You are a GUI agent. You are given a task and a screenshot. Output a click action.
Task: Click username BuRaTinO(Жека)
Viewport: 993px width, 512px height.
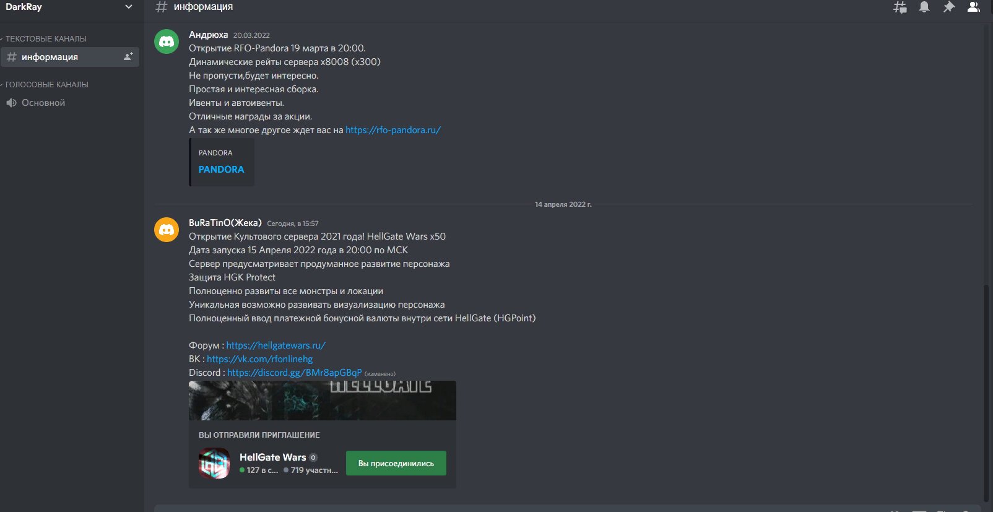[225, 223]
